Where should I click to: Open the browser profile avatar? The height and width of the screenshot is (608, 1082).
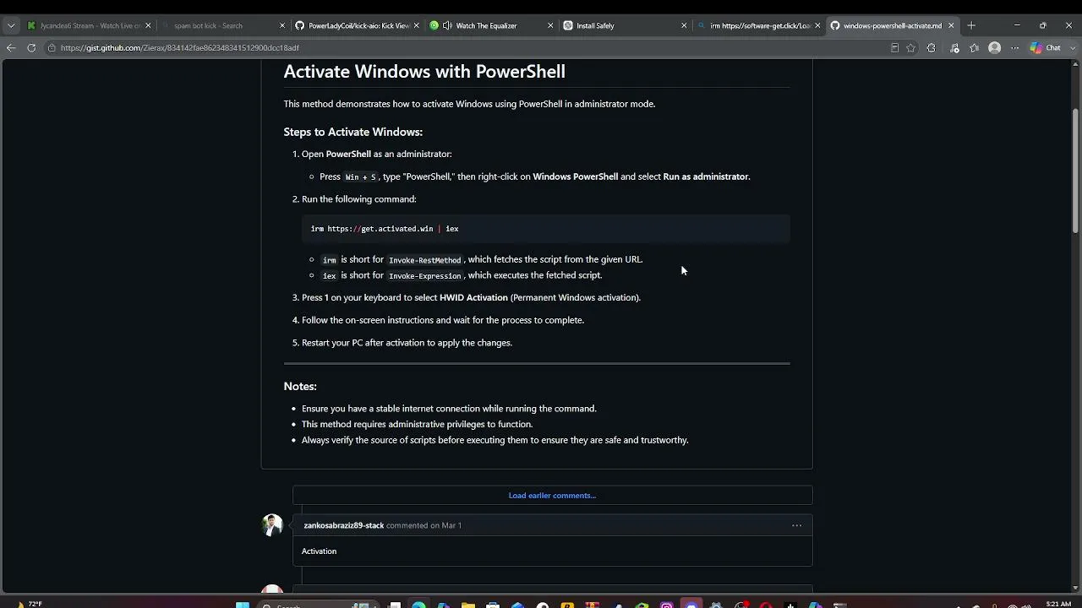pos(995,48)
